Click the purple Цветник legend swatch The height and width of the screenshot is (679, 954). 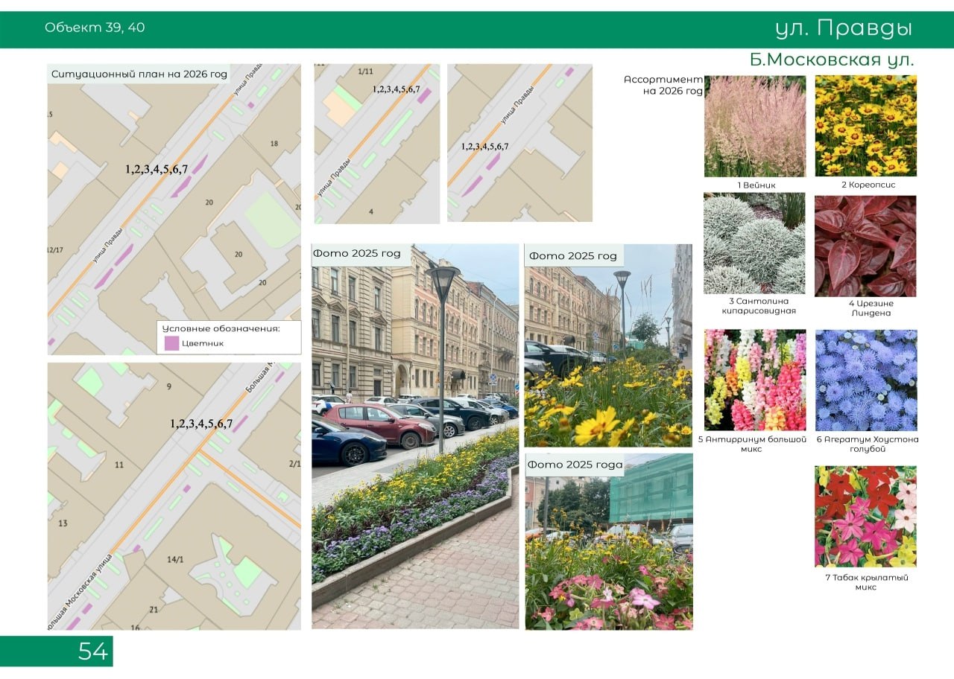[x=171, y=343]
